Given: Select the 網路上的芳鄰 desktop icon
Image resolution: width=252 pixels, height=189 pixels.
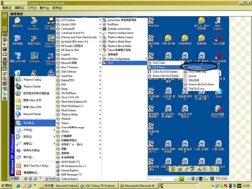Looking at the screenshot, I should click(18, 57).
